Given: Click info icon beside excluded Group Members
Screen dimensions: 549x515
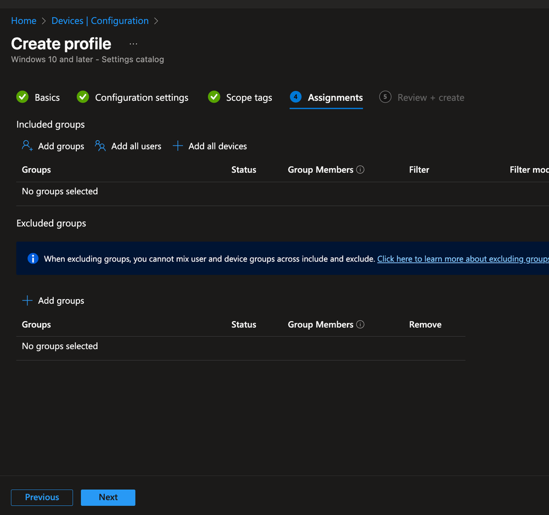Looking at the screenshot, I should [x=360, y=324].
